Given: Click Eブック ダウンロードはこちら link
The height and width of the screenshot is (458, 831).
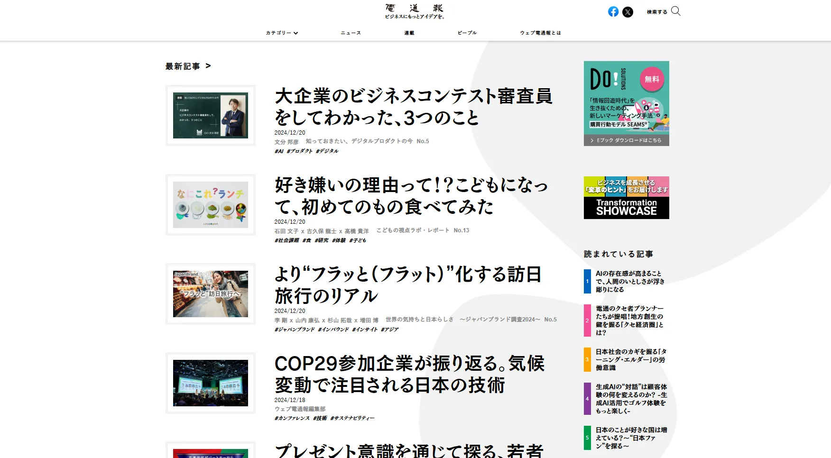Looking at the screenshot, I should pyautogui.click(x=626, y=140).
